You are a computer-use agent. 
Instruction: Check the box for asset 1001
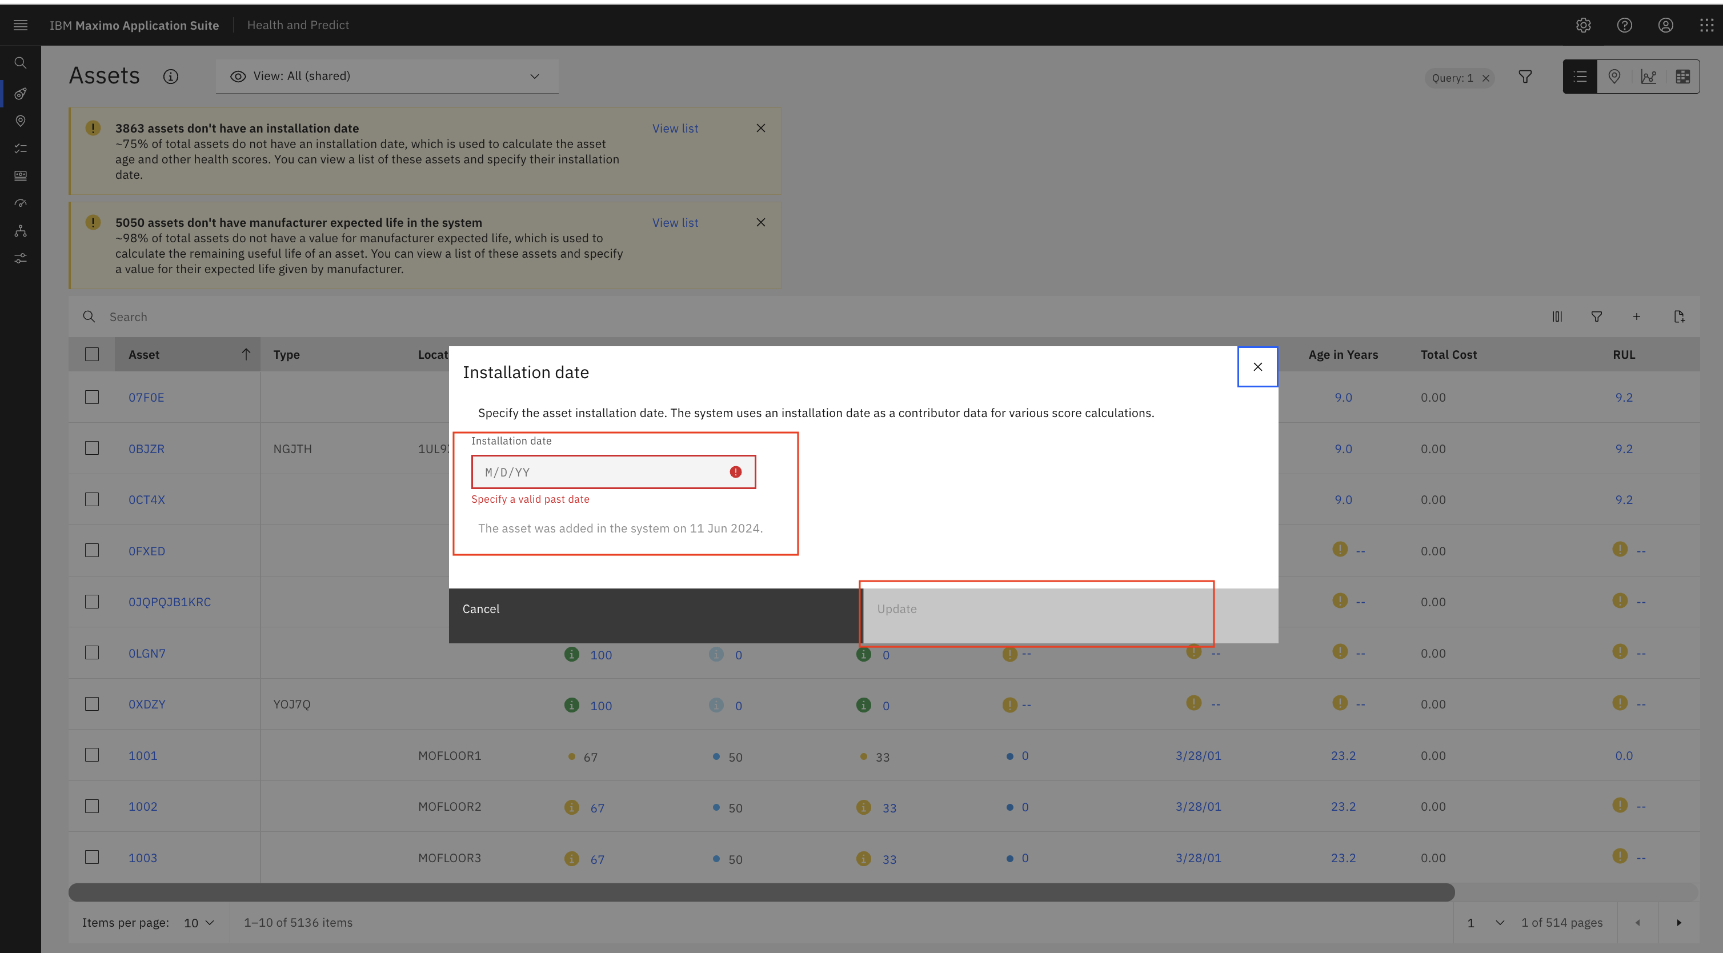(x=91, y=755)
